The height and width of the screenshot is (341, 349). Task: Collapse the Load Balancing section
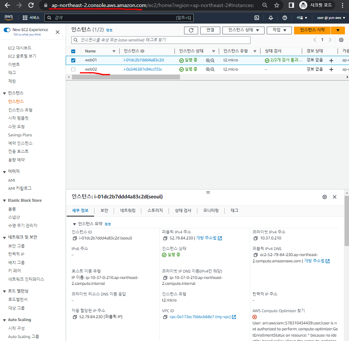click(x=4, y=291)
